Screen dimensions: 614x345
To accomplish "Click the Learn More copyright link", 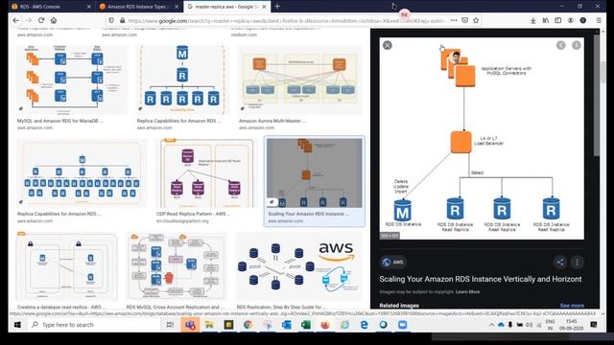I will click(x=467, y=291).
